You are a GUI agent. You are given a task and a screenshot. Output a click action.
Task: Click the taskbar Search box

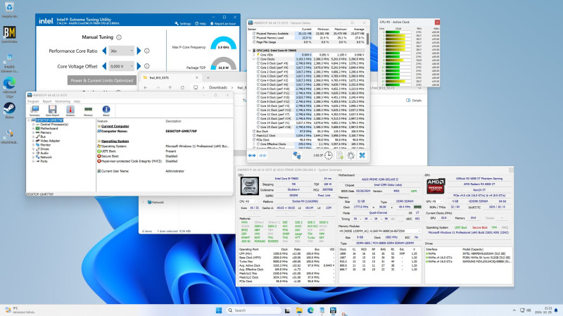(x=253, y=310)
